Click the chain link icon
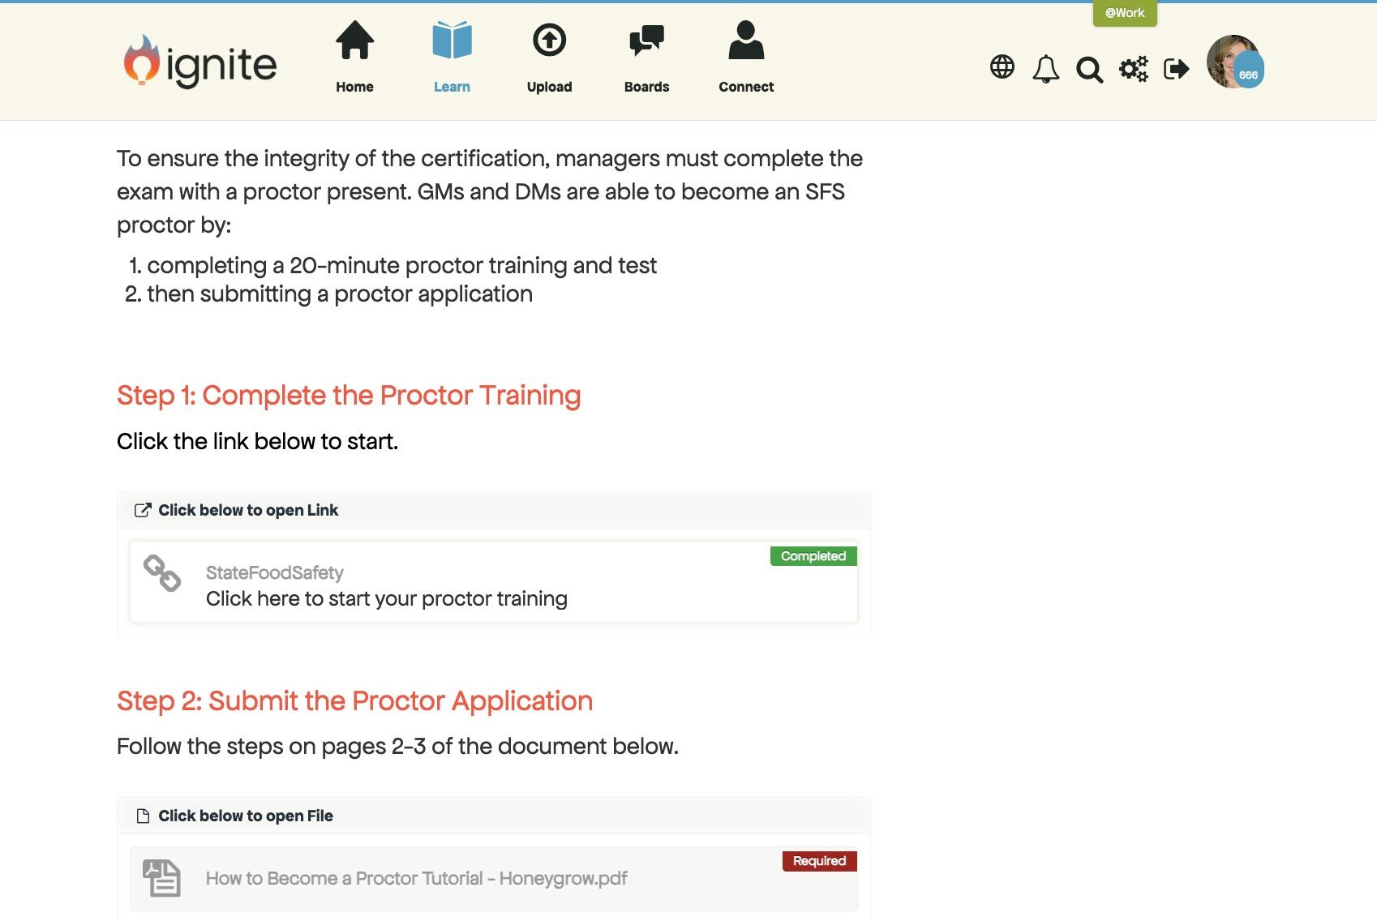Screen dimensions: 1377x921 (162, 573)
